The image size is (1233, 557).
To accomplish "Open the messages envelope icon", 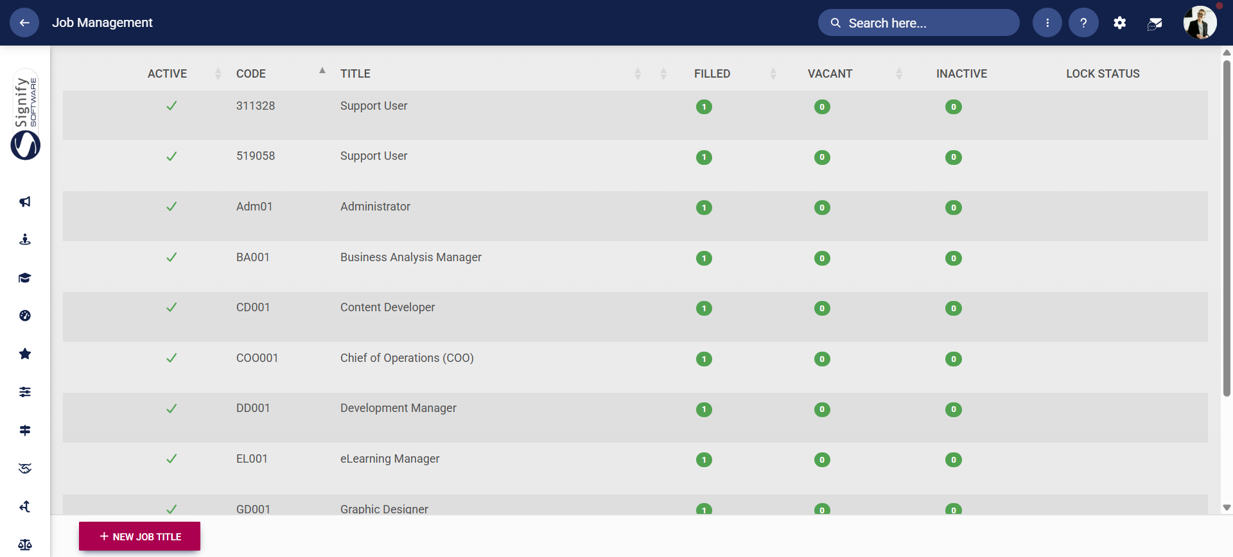I will pyautogui.click(x=1155, y=24).
